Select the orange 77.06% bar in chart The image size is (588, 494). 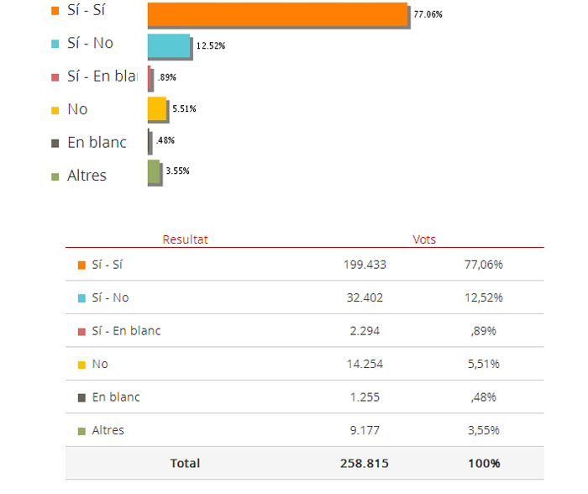point(278,14)
